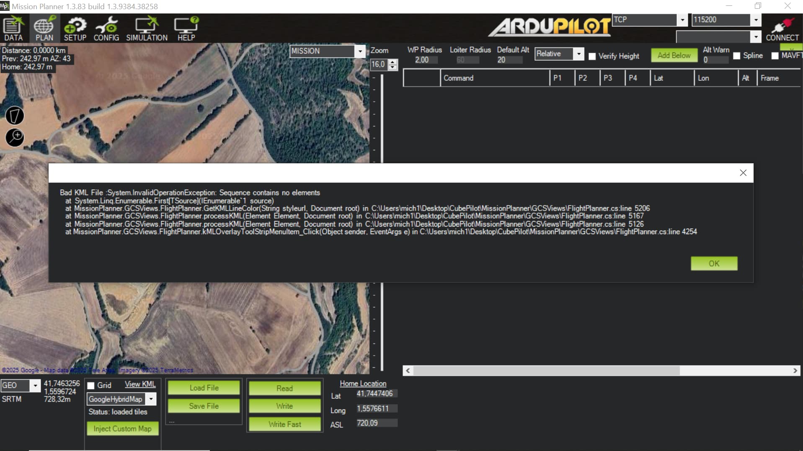Enable the Grid checkbox
The height and width of the screenshot is (451, 803).
[91, 386]
